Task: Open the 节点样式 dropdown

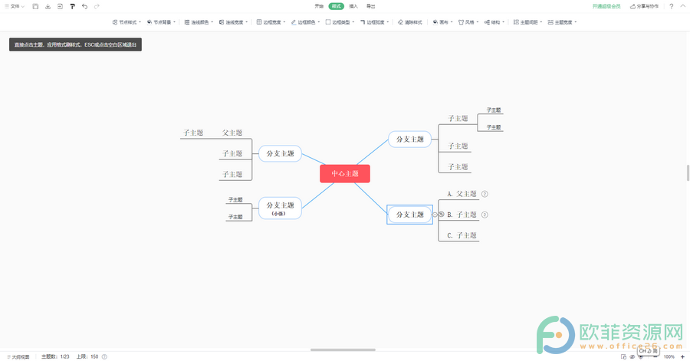Action: click(x=127, y=22)
